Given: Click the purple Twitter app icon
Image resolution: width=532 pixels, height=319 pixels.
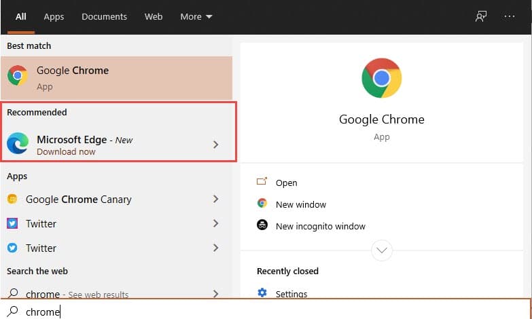Looking at the screenshot, I should [12, 223].
